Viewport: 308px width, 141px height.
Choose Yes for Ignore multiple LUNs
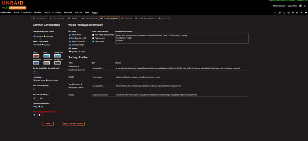39,107
